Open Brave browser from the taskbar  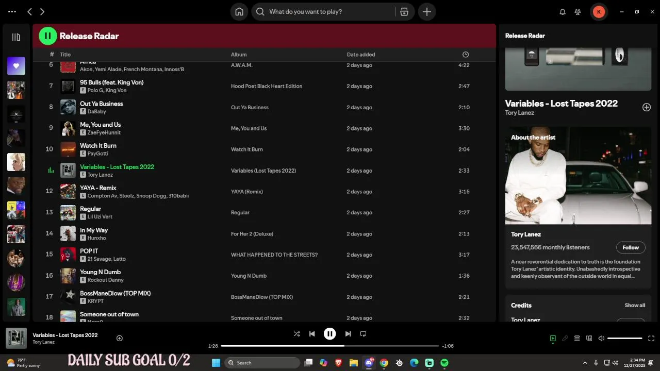coord(339,363)
